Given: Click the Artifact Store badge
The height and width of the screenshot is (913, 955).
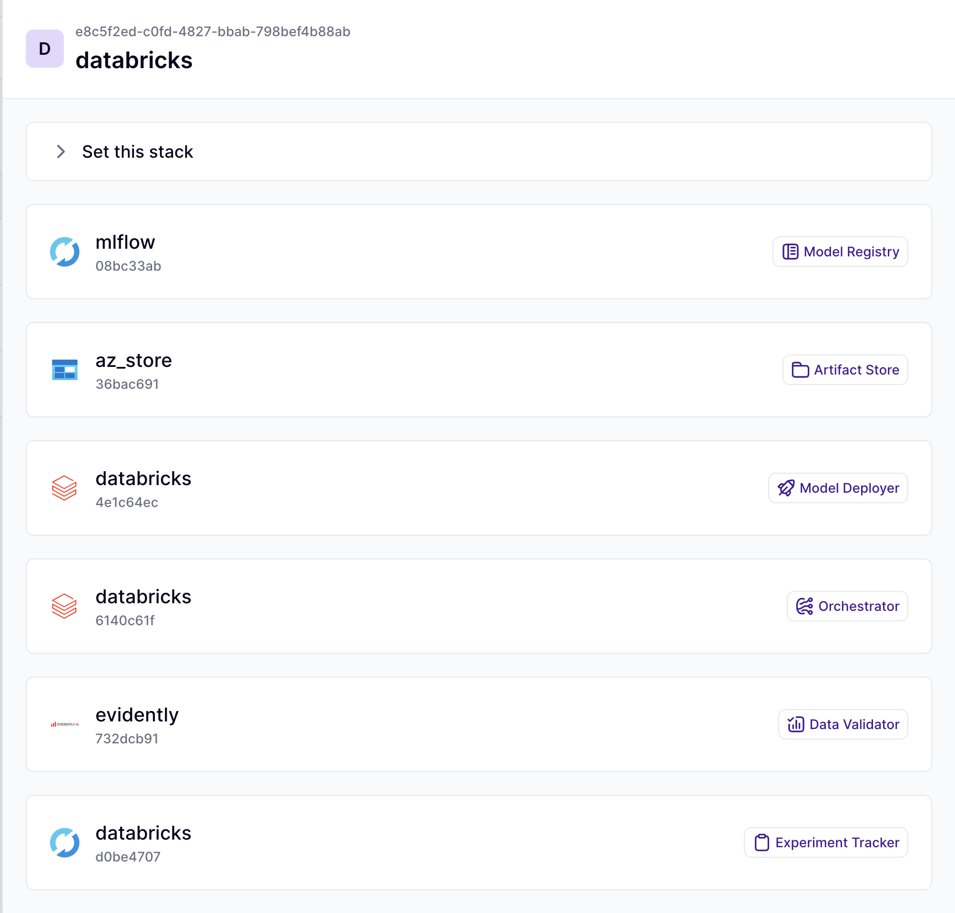Looking at the screenshot, I should click(x=844, y=370).
